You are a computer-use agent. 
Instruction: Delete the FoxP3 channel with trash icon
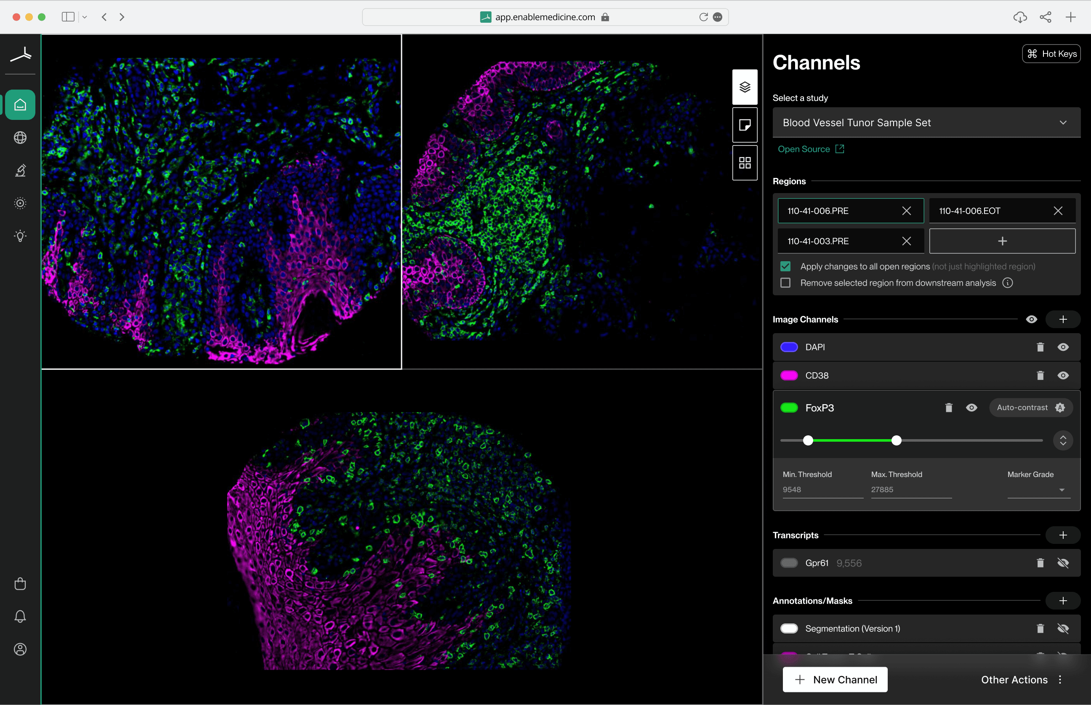[x=949, y=408]
